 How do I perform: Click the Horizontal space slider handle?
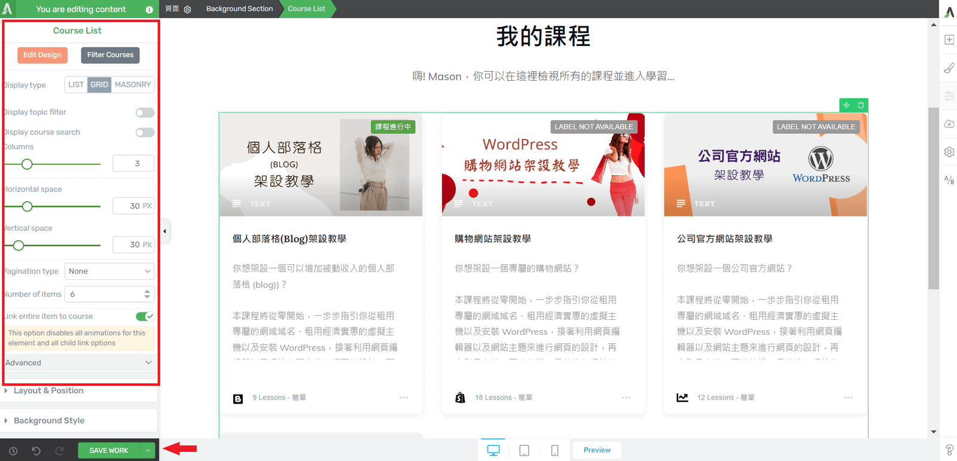(27, 206)
